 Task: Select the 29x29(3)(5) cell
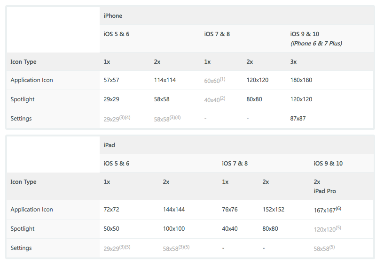point(117,248)
